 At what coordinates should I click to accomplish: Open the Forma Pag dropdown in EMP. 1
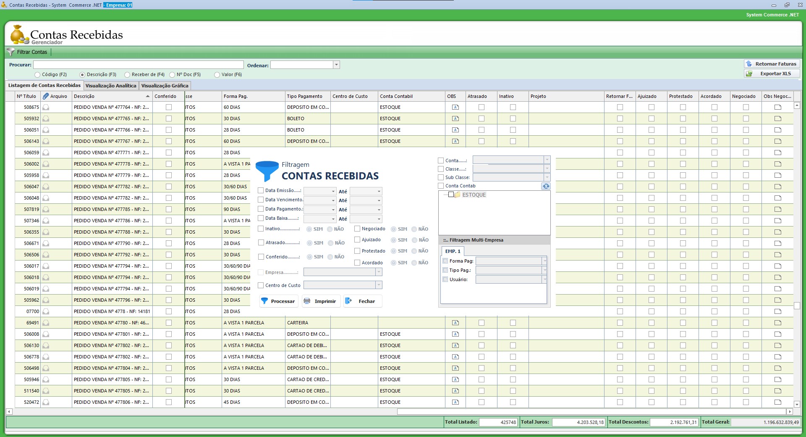[544, 261]
